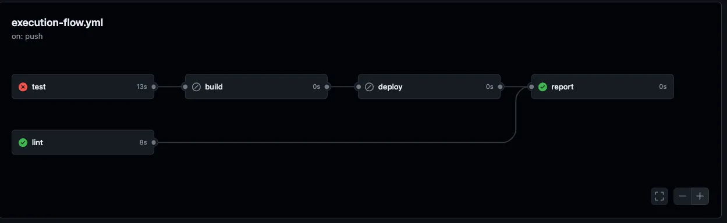Click the skipped icon on build job
Viewport: 727px width, 223px height.
(196, 87)
